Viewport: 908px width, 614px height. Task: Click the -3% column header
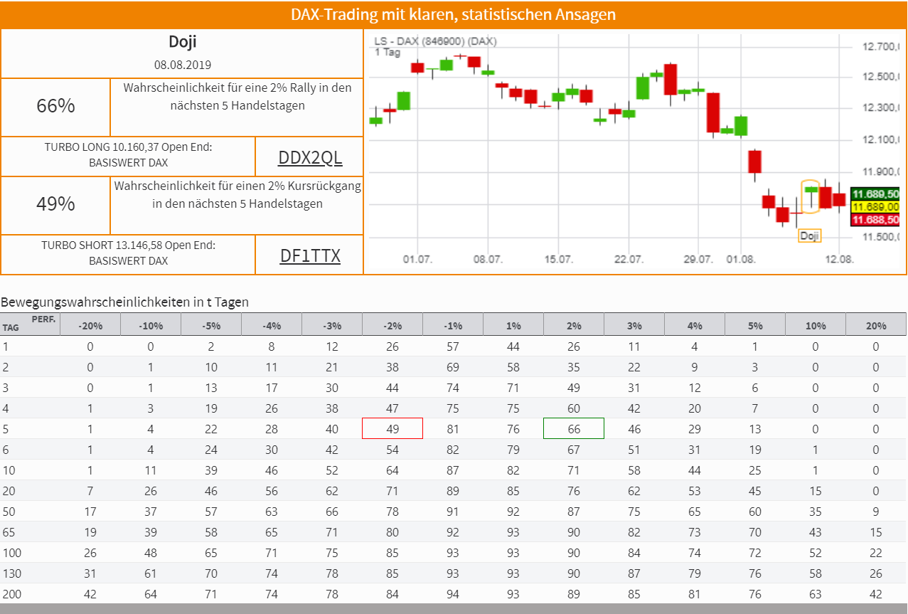point(332,326)
